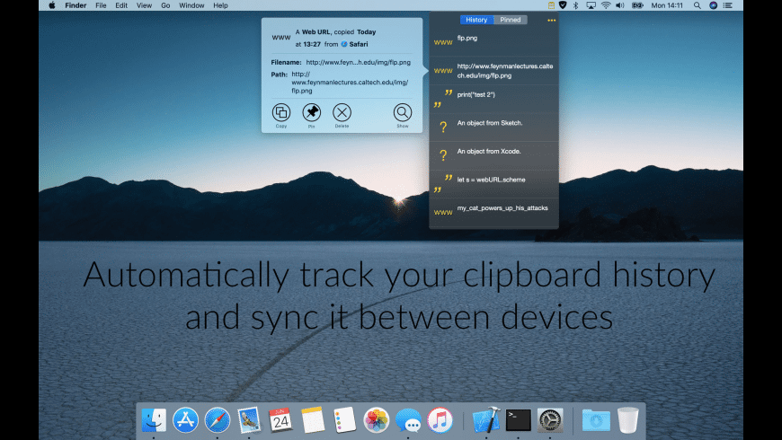Open the Help menu

click(x=220, y=5)
